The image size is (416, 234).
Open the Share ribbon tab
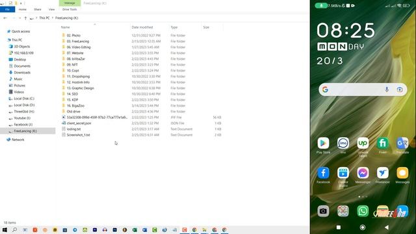click(38, 9)
